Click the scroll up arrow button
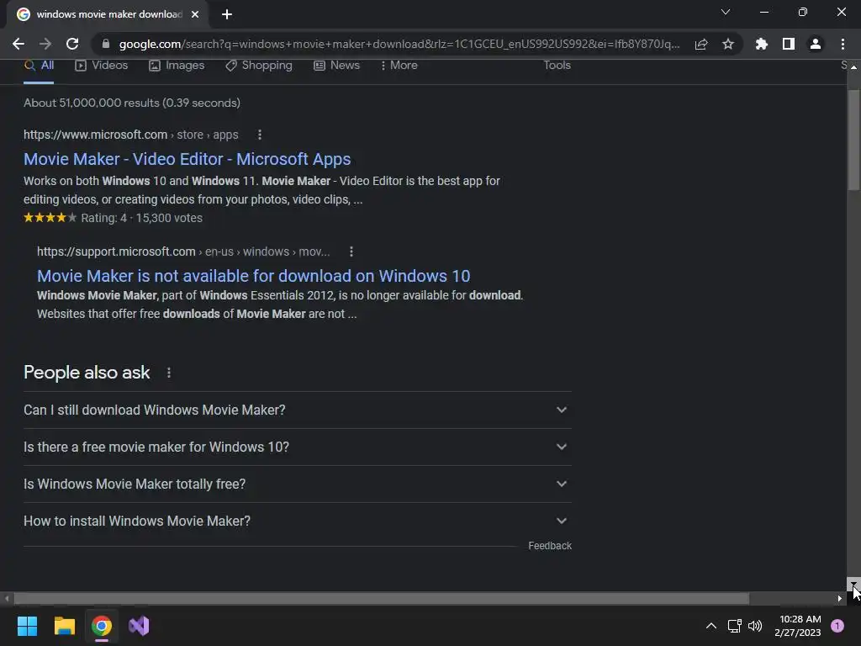 click(853, 66)
